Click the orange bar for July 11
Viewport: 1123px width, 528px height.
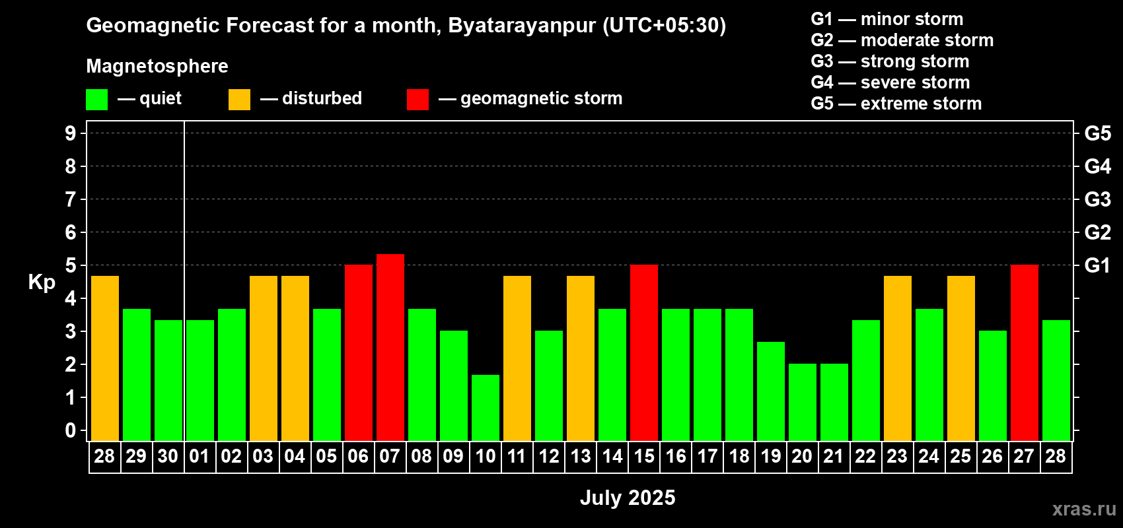tap(517, 358)
